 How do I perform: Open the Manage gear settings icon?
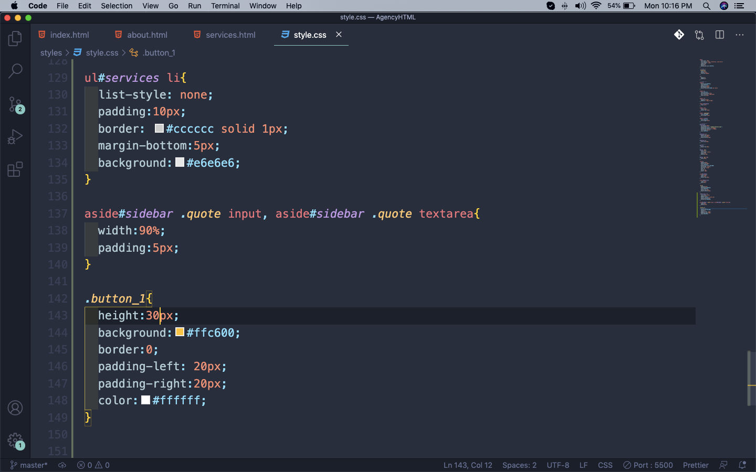pyautogui.click(x=15, y=441)
